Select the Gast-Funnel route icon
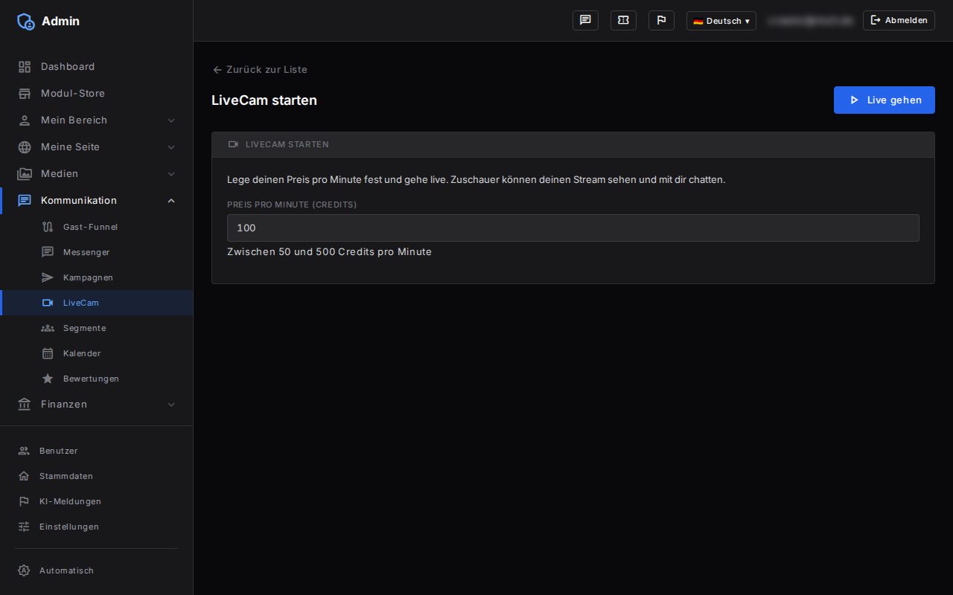 pyautogui.click(x=48, y=227)
